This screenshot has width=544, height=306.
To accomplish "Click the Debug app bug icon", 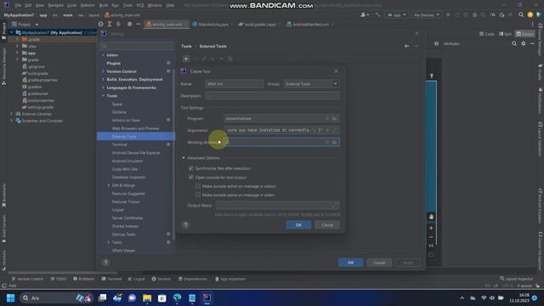I will tap(474, 15).
